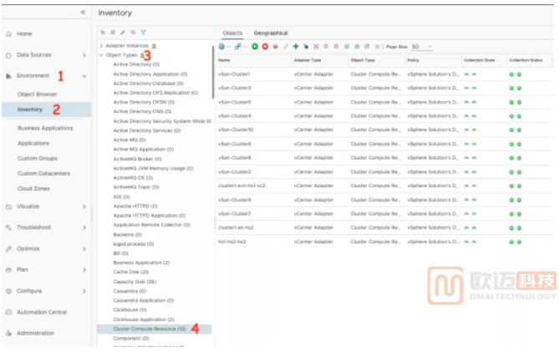Click the chart icon beside Page Size
Image resolution: width=559 pixels, height=352 pixels.
377,47
